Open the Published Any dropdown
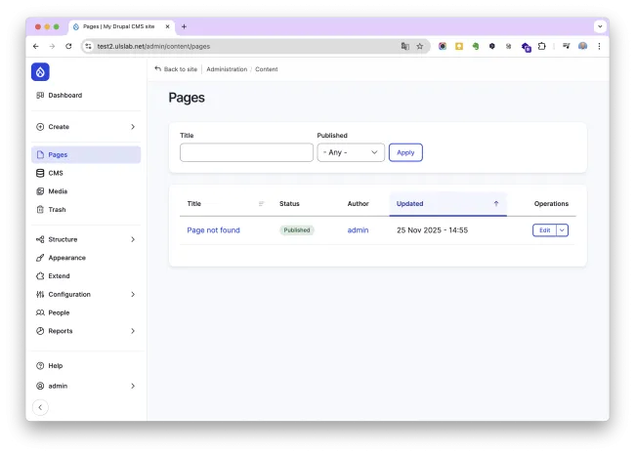635x455 pixels. [x=351, y=152]
